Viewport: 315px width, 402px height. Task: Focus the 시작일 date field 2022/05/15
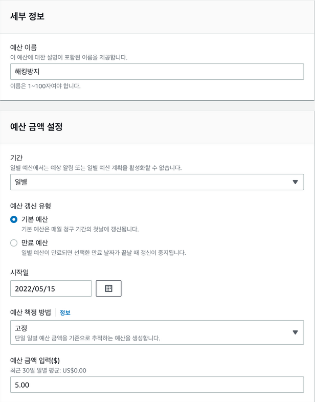click(x=51, y=288)
